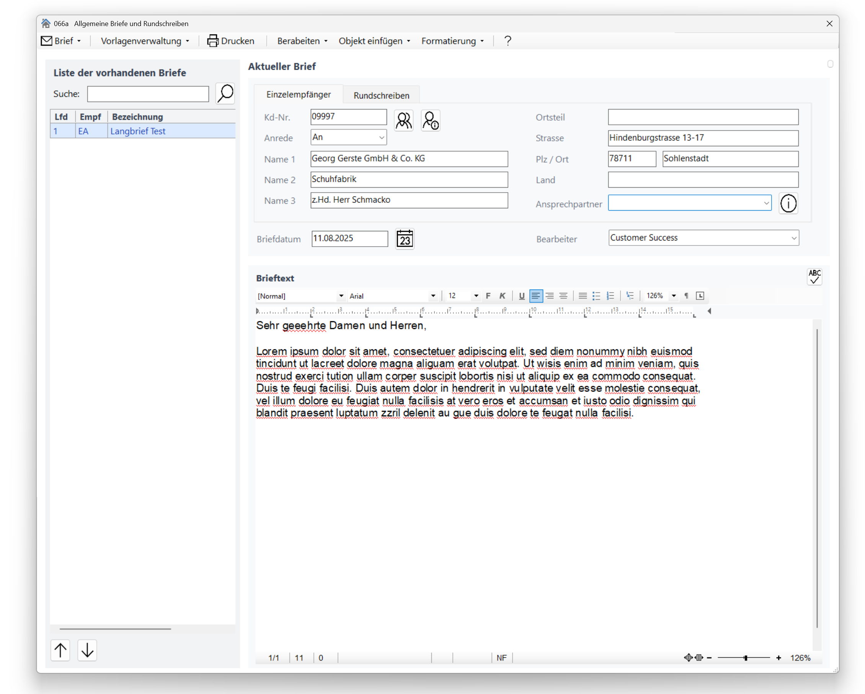Screen dimensions: 865x694
Task: Open the calendar picker for Briefdatum
Action: (x=405, y=239)
